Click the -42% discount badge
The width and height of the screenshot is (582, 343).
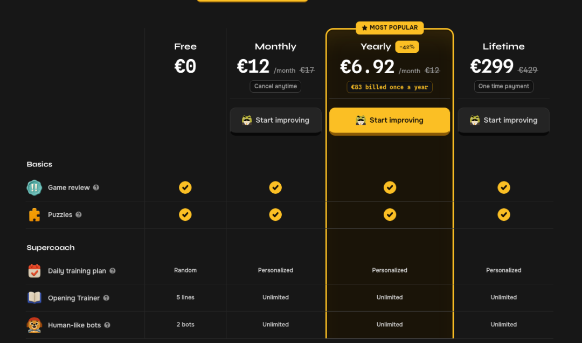pyautogui.click(x=407, y=47)
